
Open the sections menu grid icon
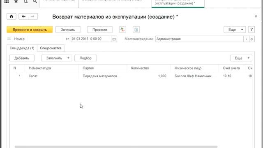(7, 2)
